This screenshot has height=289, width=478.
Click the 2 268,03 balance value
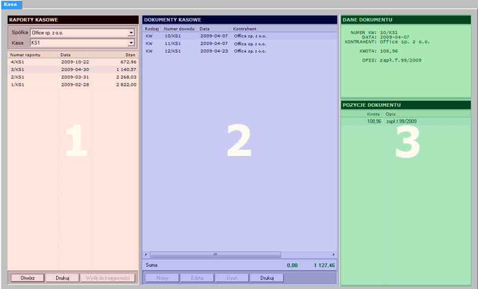pyautogui.click(x=126, y=77)
